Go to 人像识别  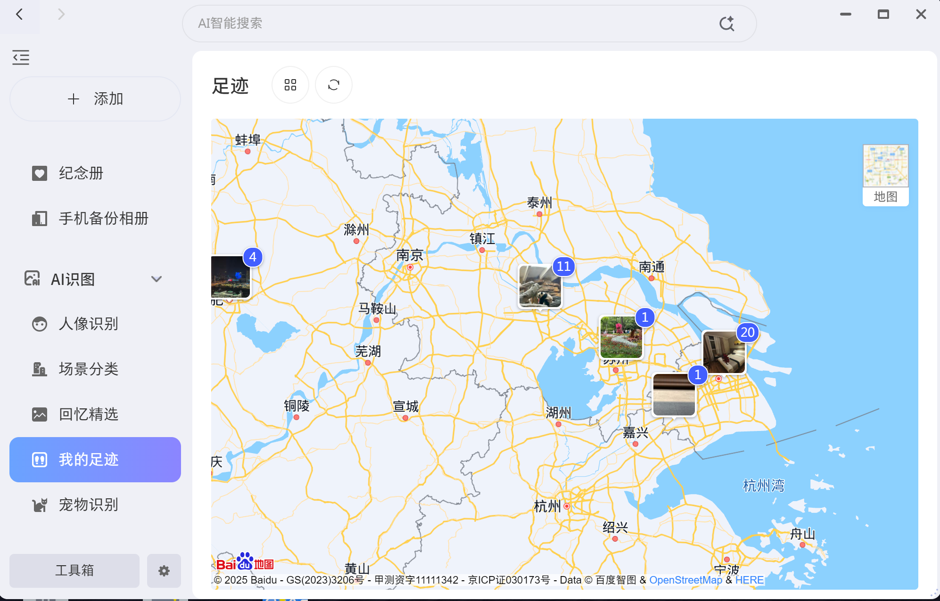tap(88, 324)
